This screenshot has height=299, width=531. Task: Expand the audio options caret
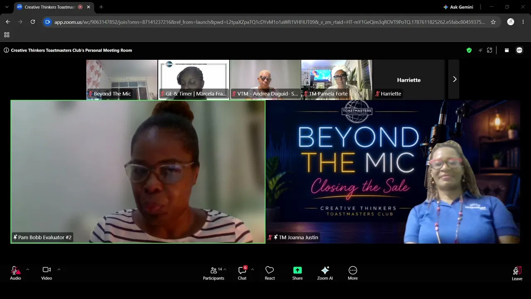point(27,270)
